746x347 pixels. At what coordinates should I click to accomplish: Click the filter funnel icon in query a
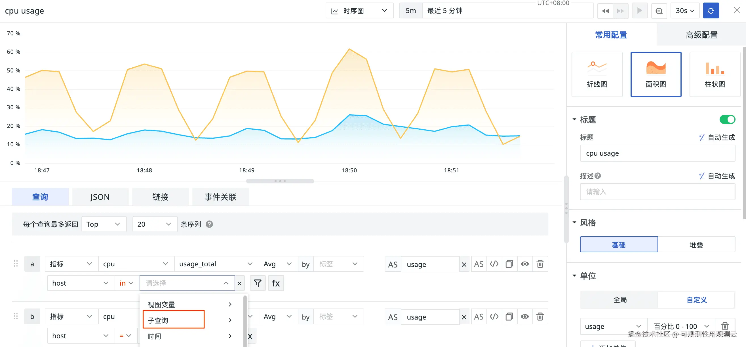[x=258, y=283]
